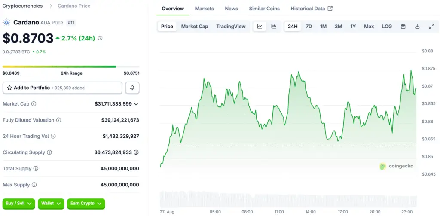Select the 24H time range
This screenshot has height=216, width=440.
[293, 27]
